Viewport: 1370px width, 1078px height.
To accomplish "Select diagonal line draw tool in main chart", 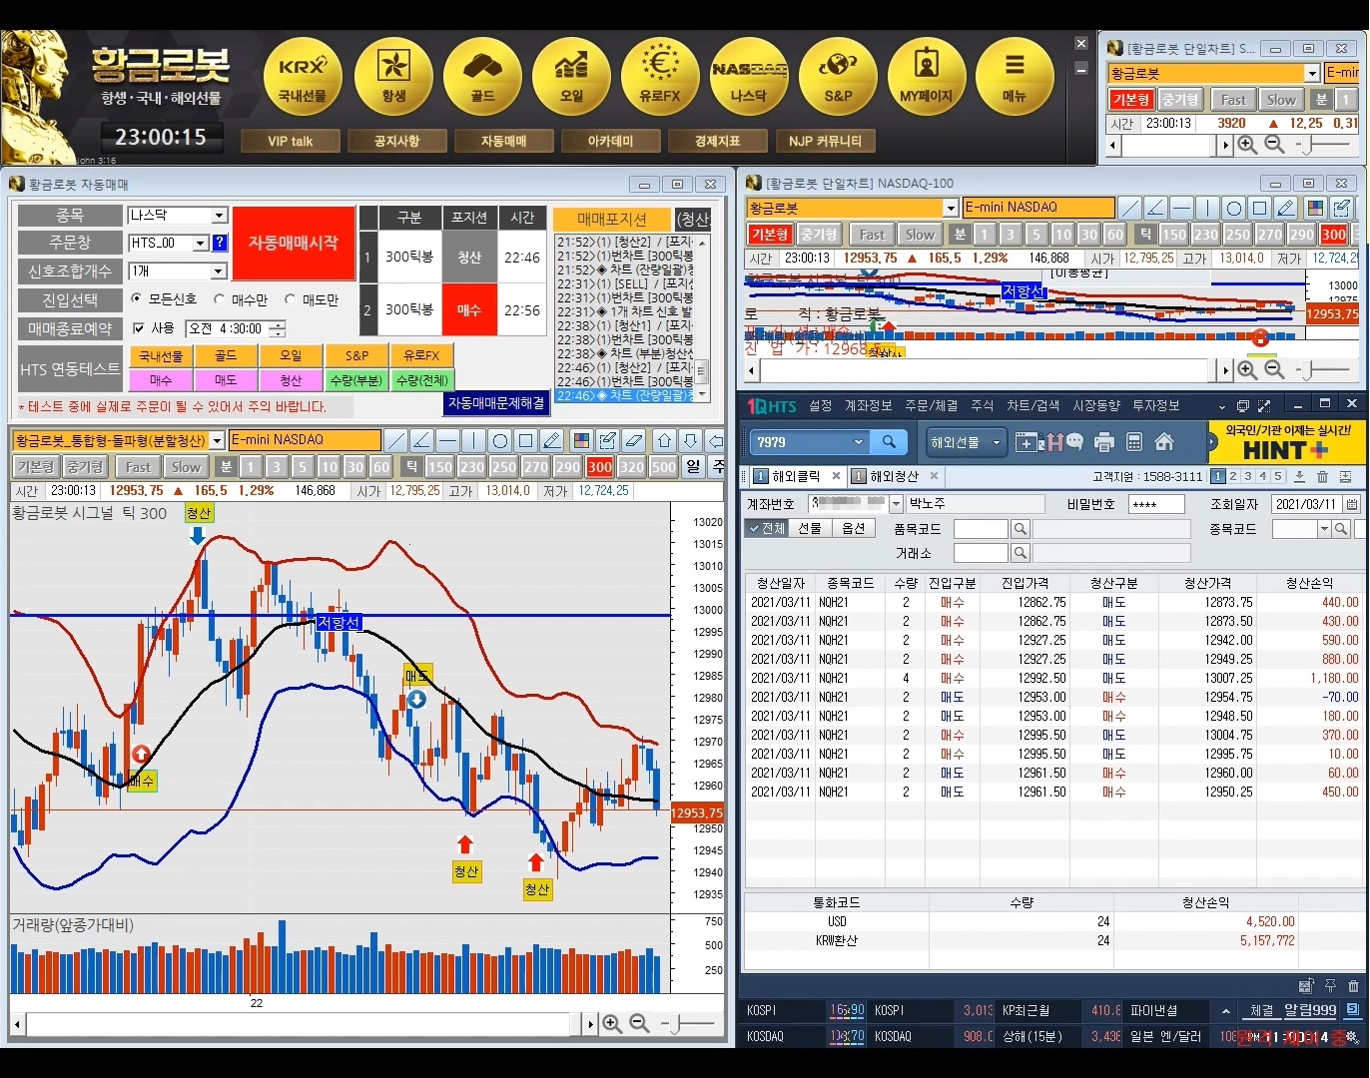I will (395, 440).
